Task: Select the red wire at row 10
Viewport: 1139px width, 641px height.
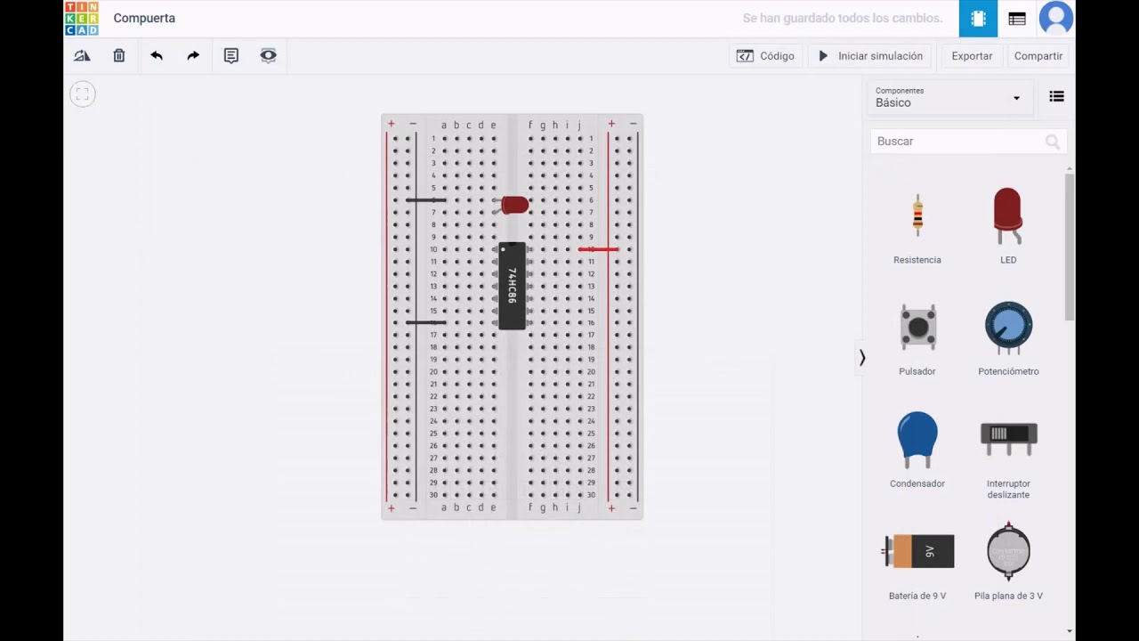Action: point(598,250)
